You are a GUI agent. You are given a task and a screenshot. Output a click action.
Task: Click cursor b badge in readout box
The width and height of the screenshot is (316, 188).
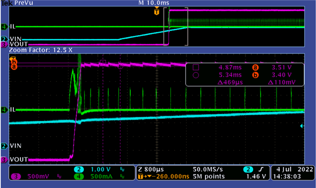255,75
